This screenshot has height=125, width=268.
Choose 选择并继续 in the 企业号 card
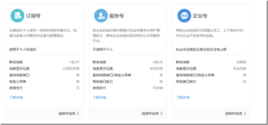233,114
